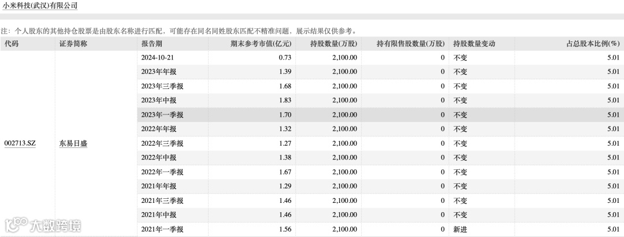
Task: Click the 占总股本比例(%) column header
Action: [x=593, y=44]
